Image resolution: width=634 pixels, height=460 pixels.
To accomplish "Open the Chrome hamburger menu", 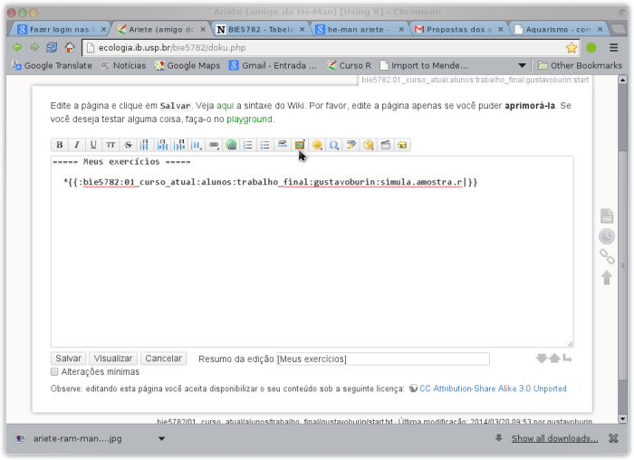I will click(x=611, y=47).
